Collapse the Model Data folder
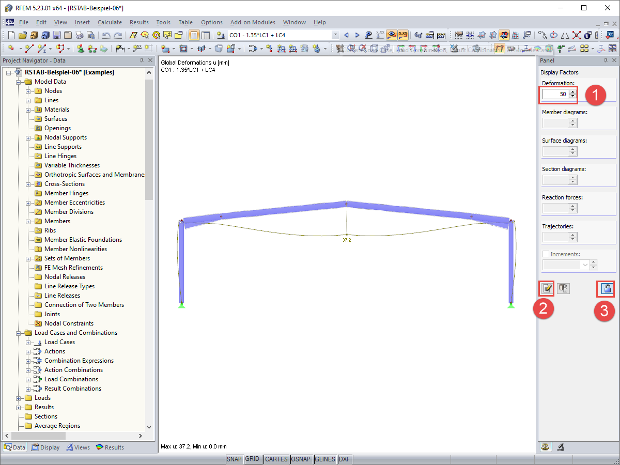The image size is (620, 465). [x=19, y=82]
